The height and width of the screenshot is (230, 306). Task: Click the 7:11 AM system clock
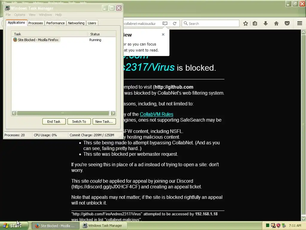click(x=295, y=226)
